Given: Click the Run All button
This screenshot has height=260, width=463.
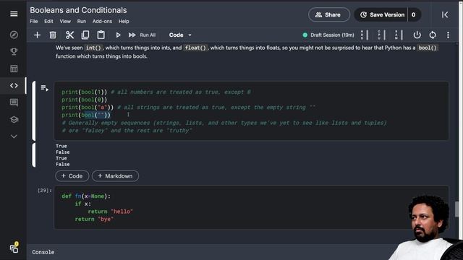Looking at the screenshot, I should coord(142,35).
